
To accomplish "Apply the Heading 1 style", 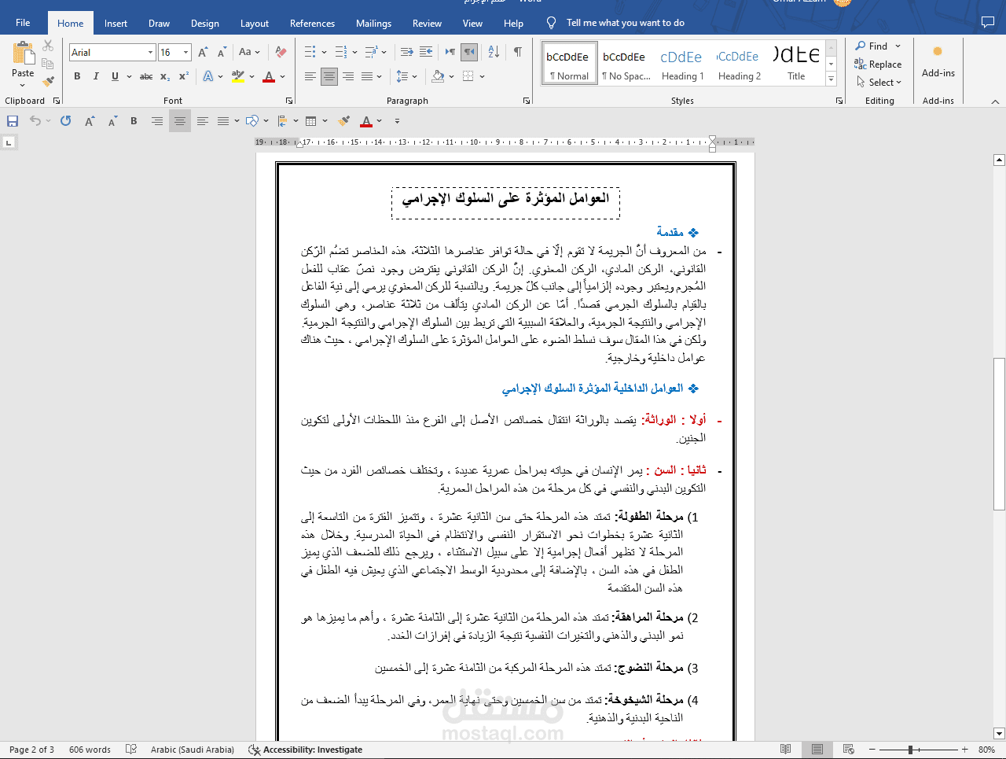I will (682, 63).
